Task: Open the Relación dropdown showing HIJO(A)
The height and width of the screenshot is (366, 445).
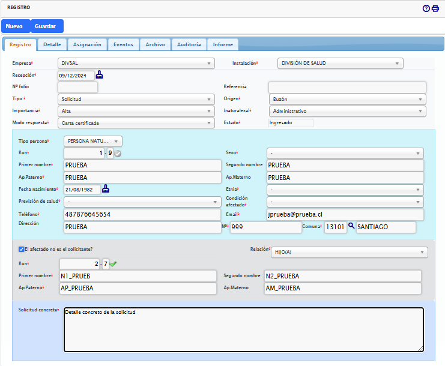Action: tap(350, 253)
